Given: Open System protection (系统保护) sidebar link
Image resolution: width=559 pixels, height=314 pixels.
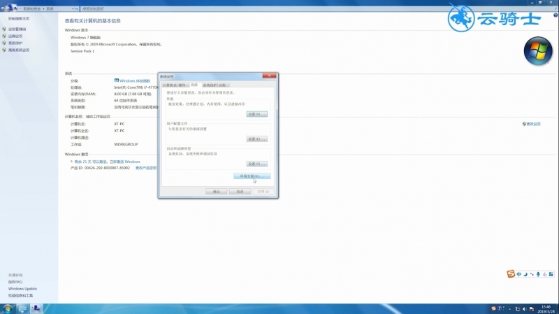Looking at the screenshot, I should pos(15,43).
